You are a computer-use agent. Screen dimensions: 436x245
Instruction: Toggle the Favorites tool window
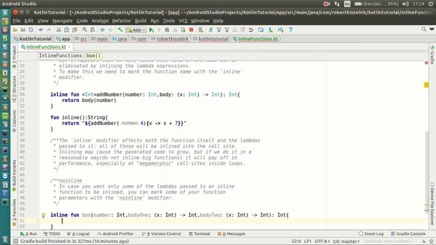(14, 212)
